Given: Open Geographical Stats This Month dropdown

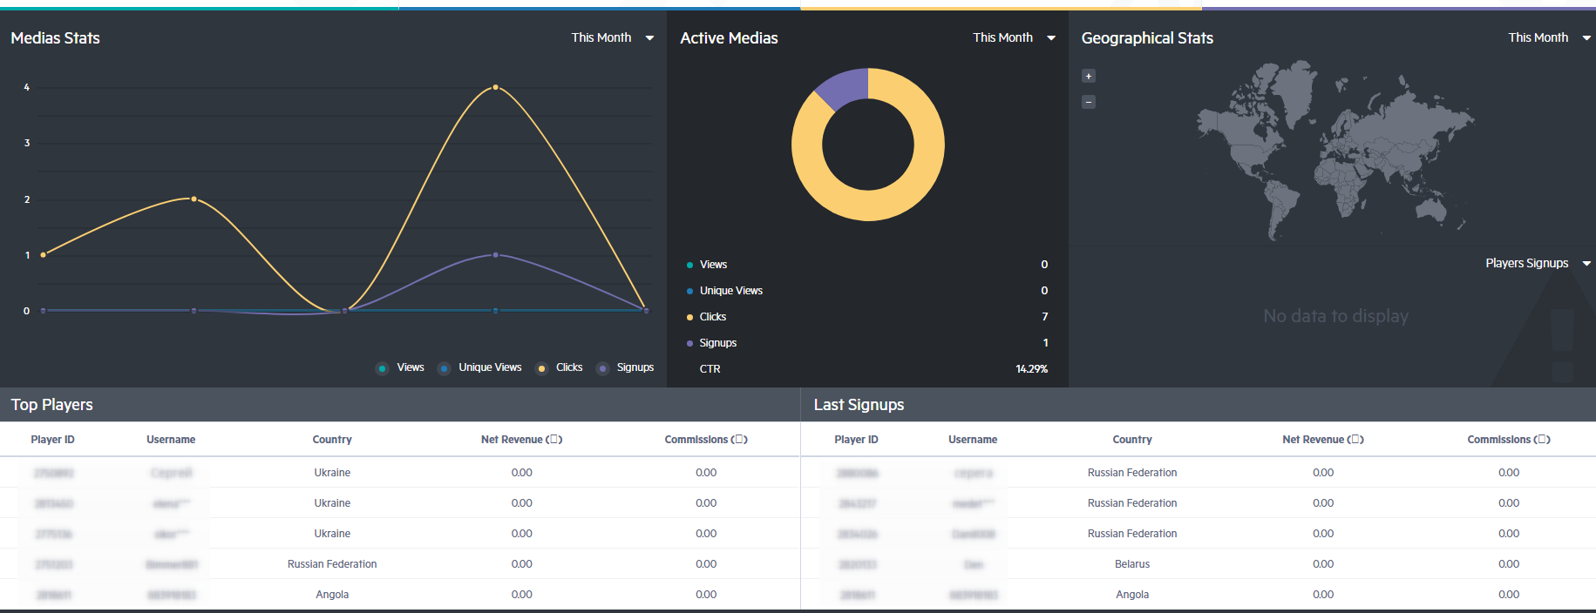Looking at the screenshot, I should click(x=1550, y=37).
